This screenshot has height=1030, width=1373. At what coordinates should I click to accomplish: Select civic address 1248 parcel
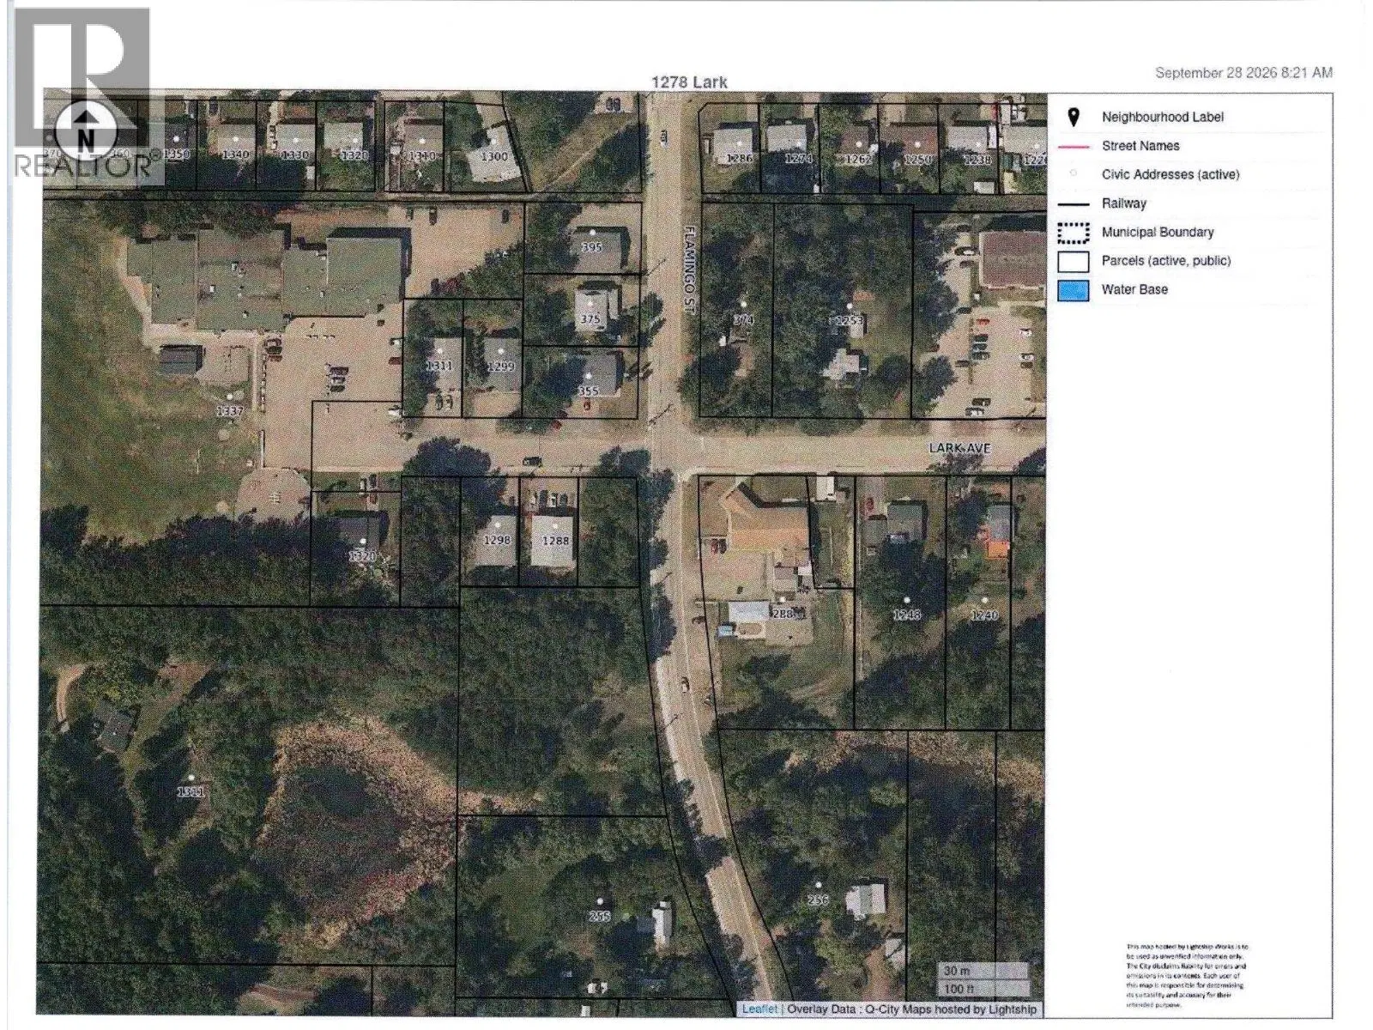point(906,615)
